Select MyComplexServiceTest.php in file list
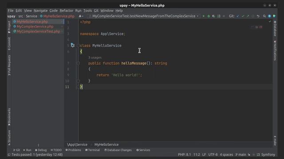 38,31
